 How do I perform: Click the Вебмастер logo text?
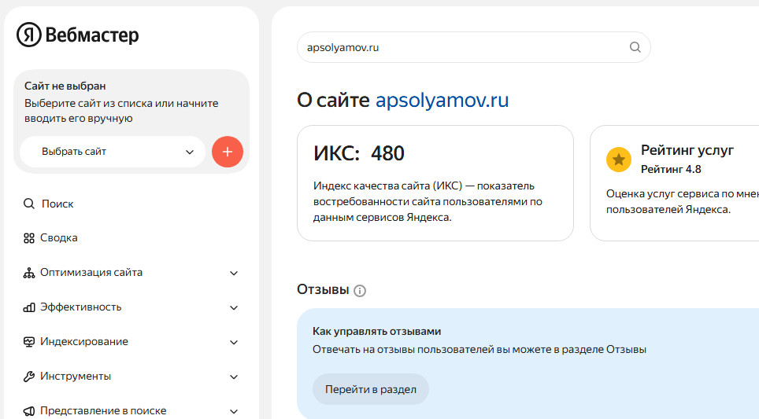point(92,35)
